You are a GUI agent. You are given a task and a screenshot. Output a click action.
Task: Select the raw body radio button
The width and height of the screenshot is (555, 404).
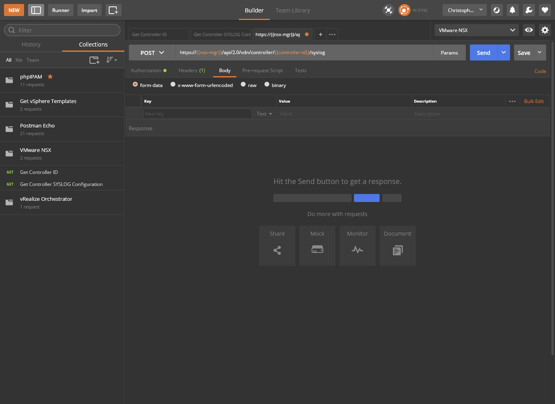pyautogui.click(x=243, y=85)
